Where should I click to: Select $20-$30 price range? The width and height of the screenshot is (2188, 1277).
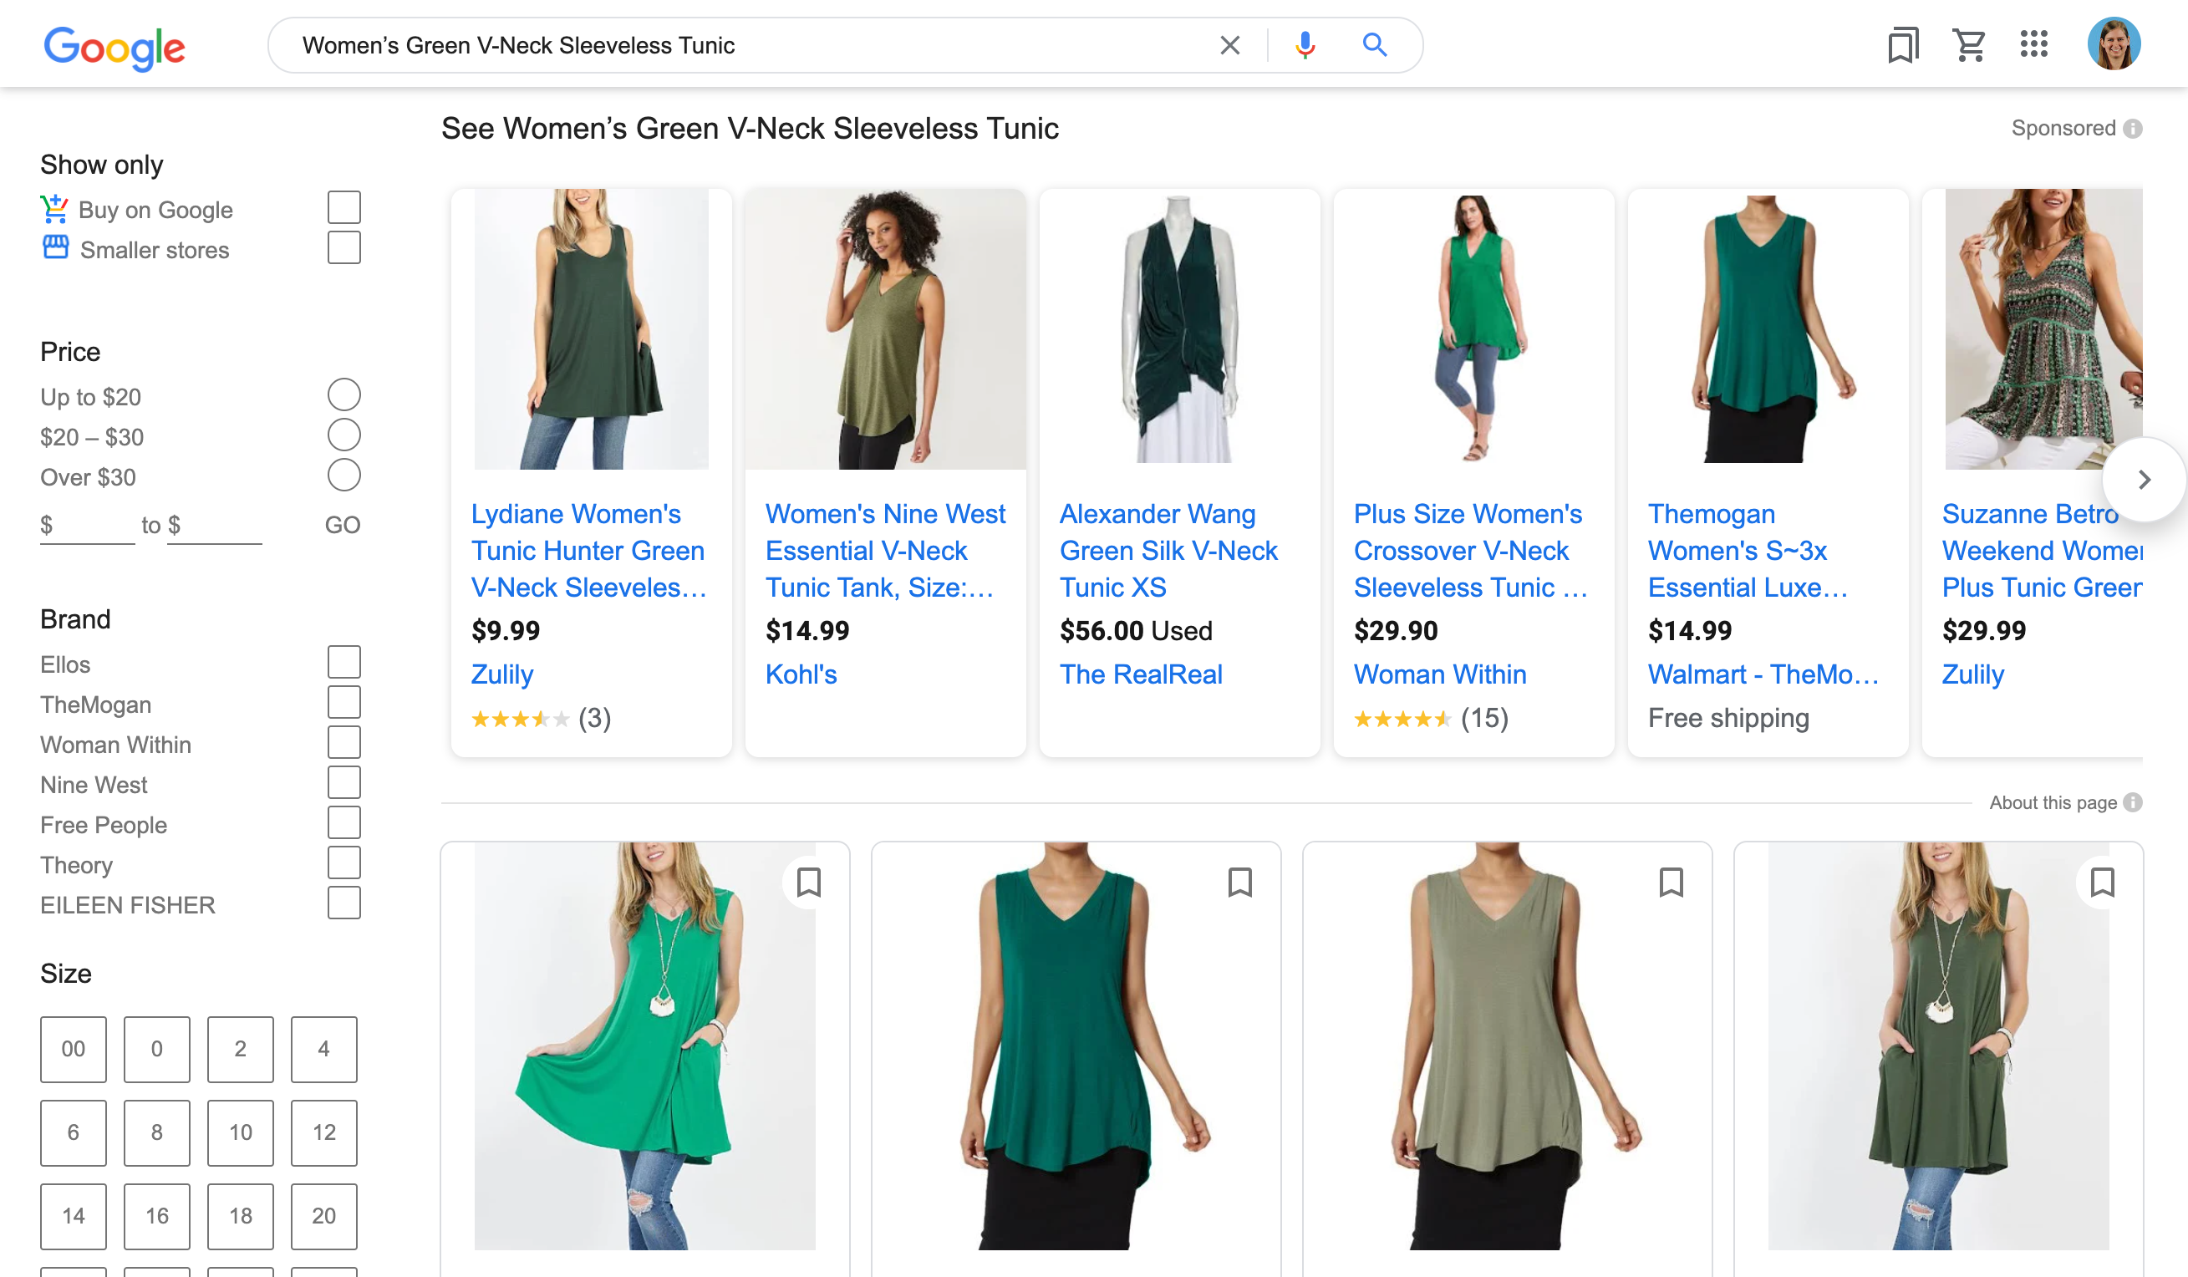(x=343, y=436)
